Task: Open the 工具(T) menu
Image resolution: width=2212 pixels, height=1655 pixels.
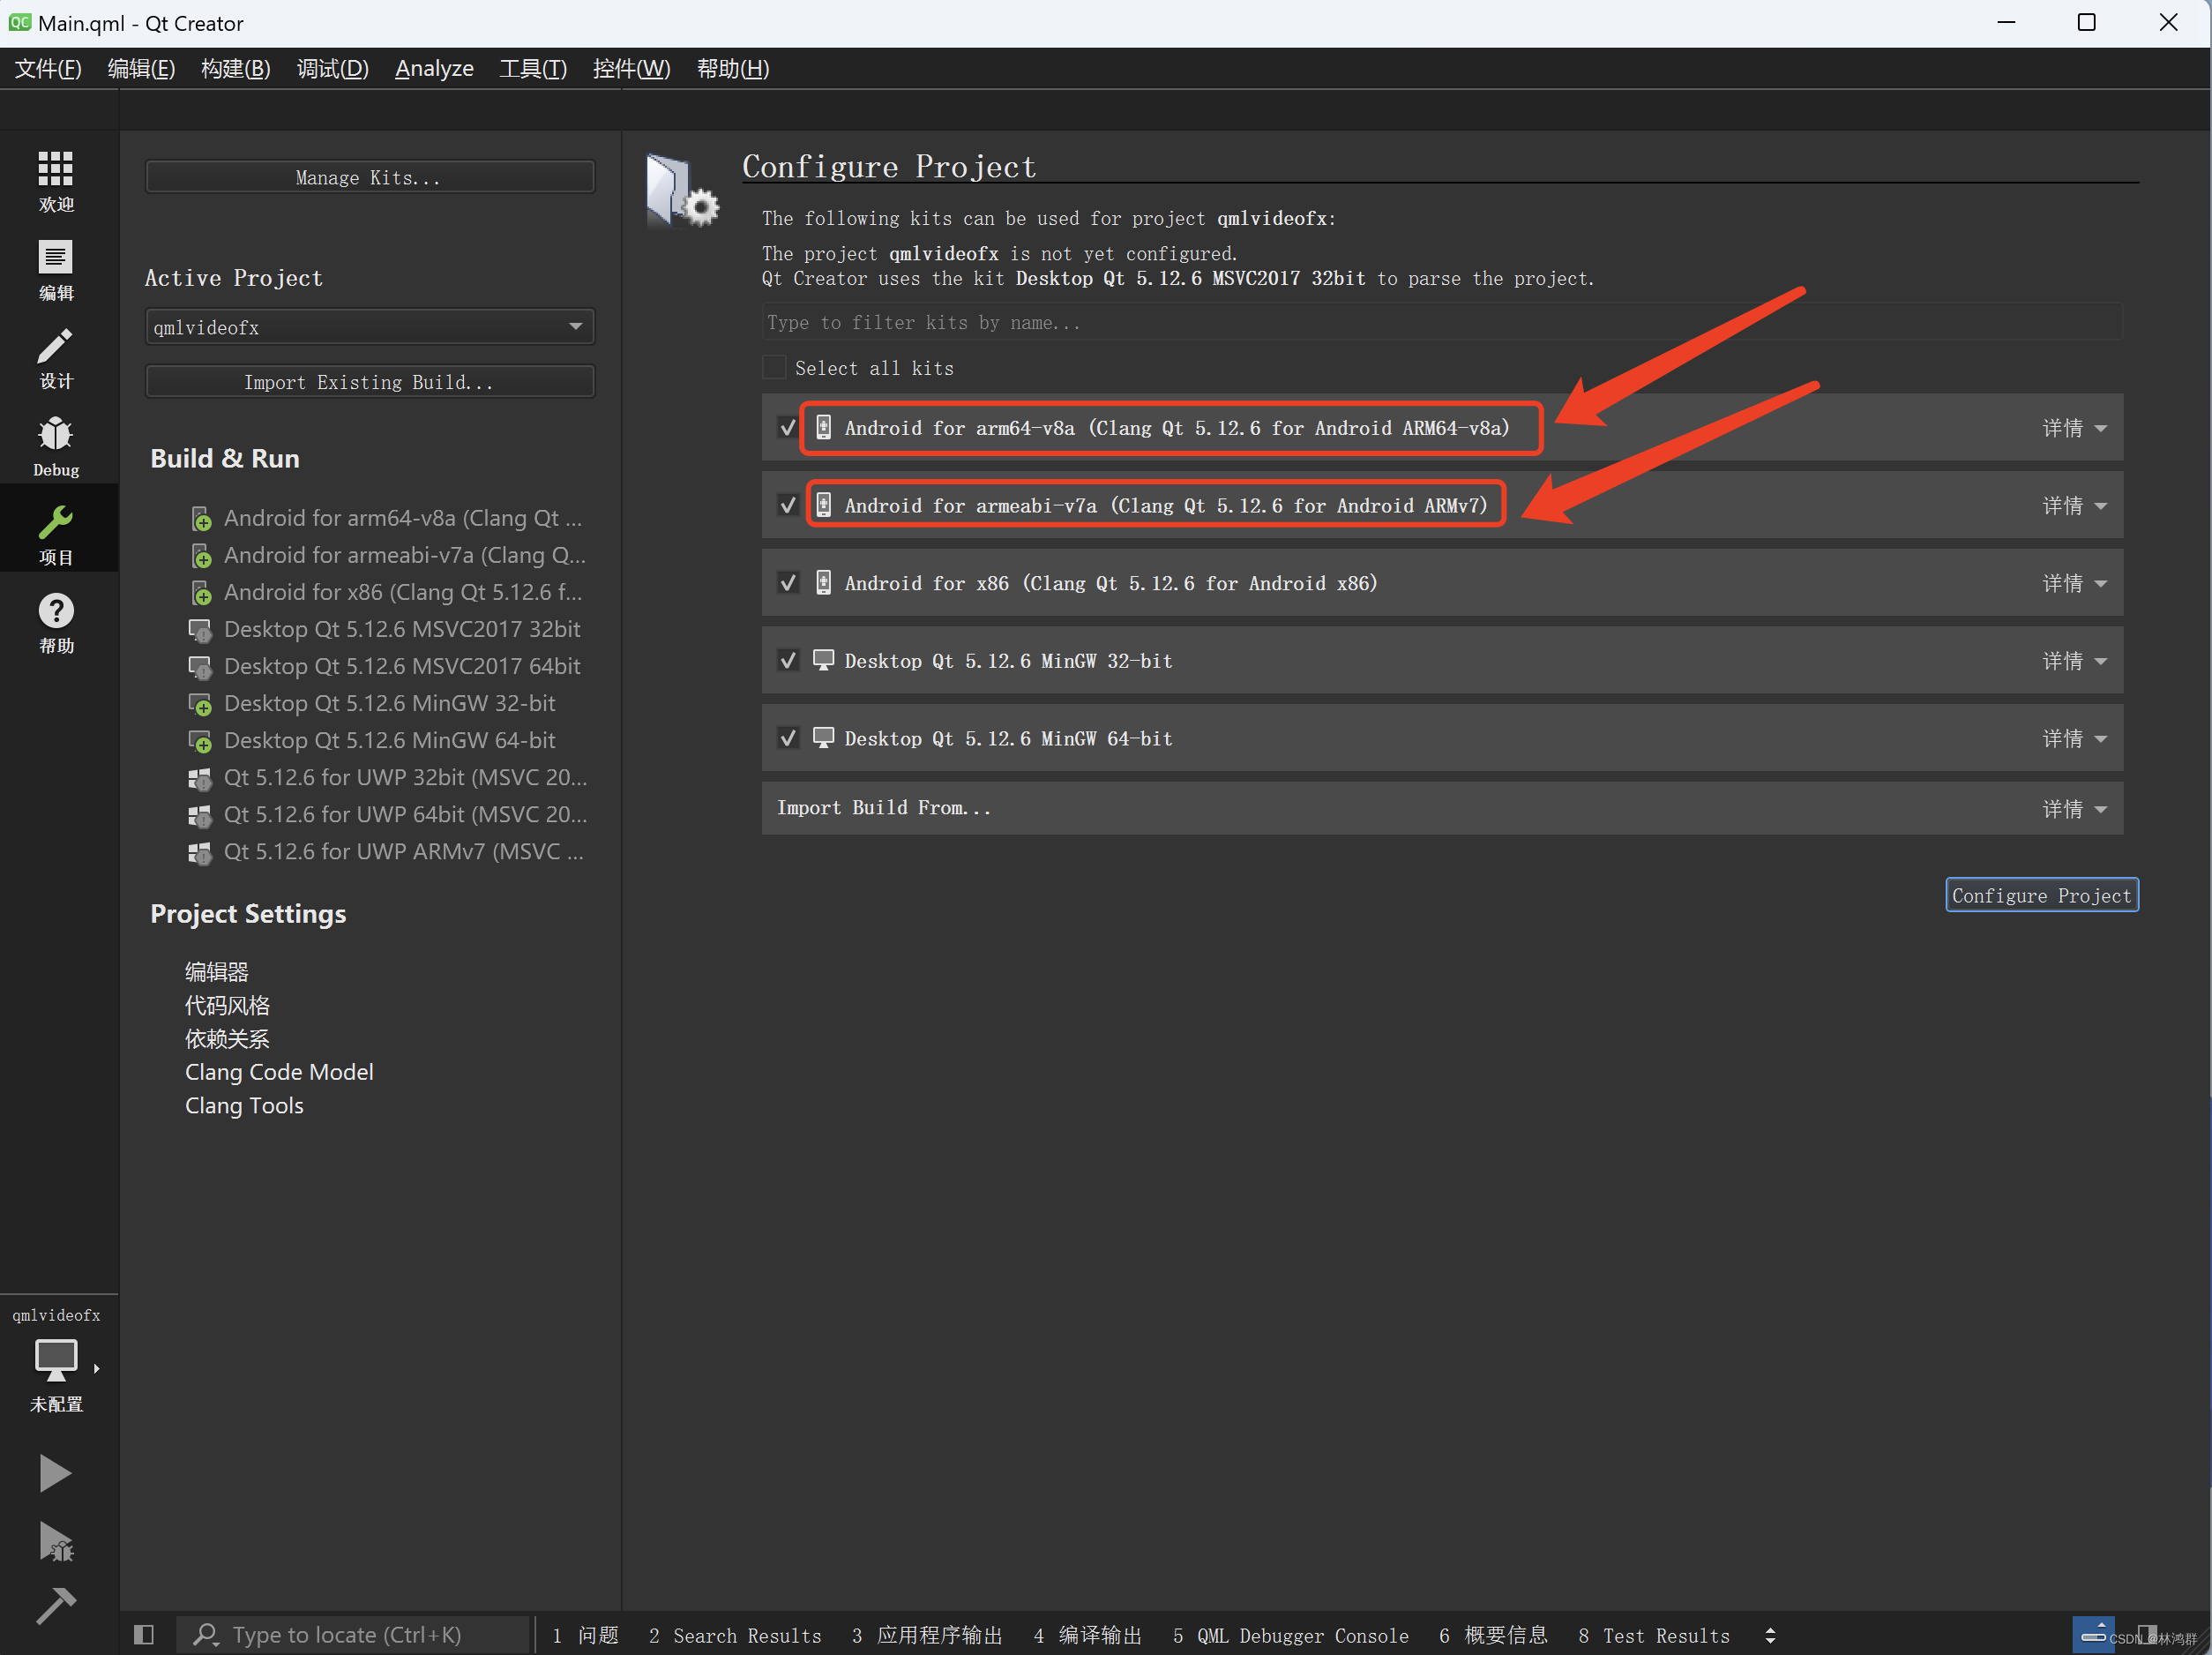Action: (533, 69)
